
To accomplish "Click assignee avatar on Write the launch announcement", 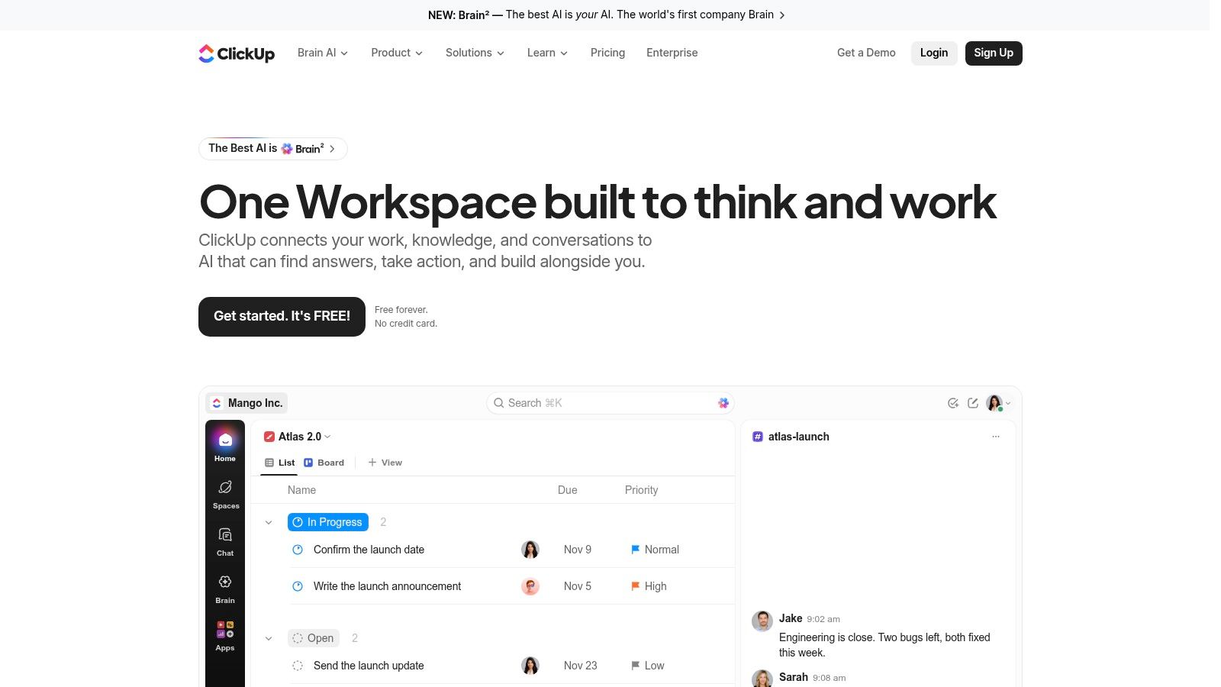I will click(530, 586).
